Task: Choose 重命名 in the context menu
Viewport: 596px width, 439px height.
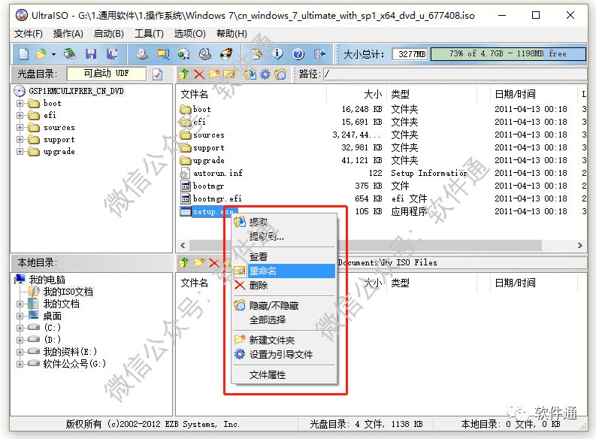Action: coord(284,271)
